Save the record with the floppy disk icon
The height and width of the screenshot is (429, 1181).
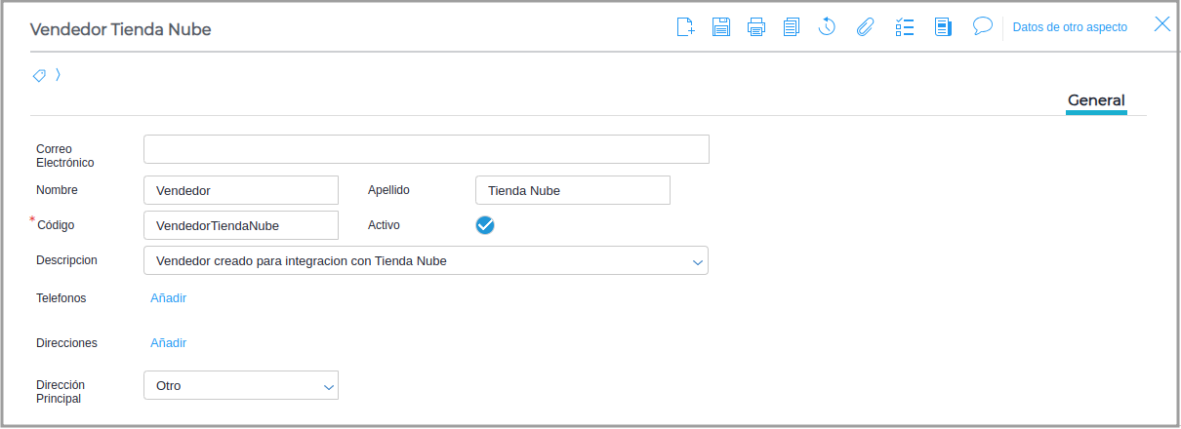click(721, 26)
